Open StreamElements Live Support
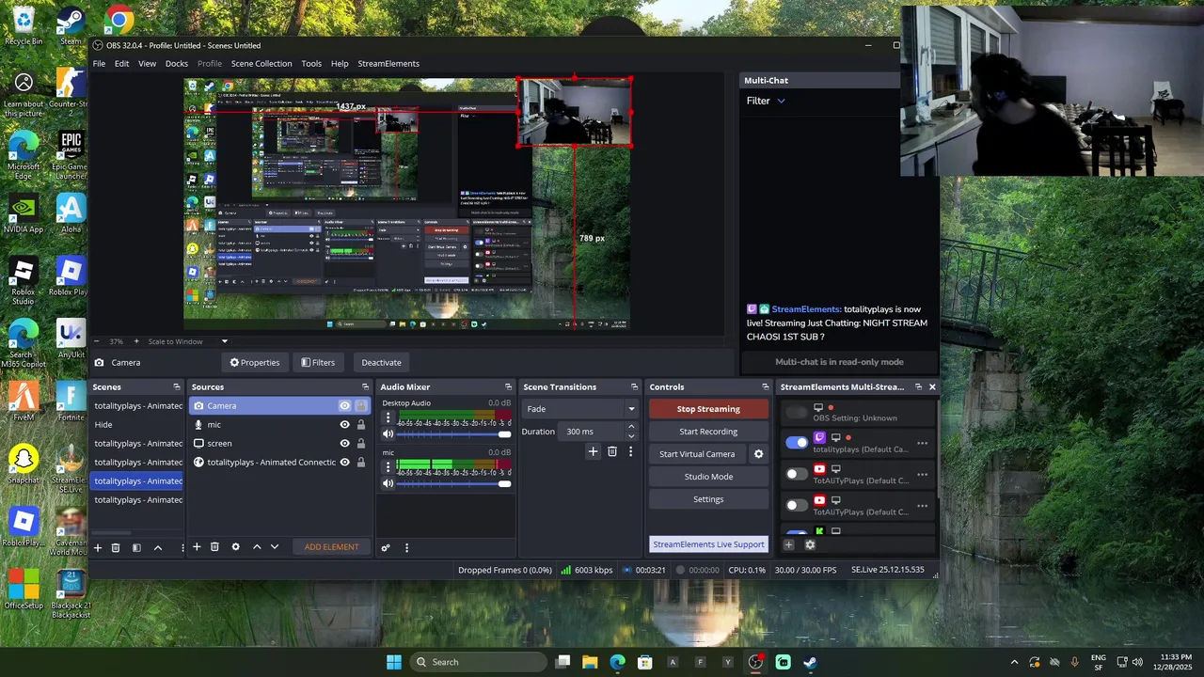Screen dimensions: 1204x677 708,544
